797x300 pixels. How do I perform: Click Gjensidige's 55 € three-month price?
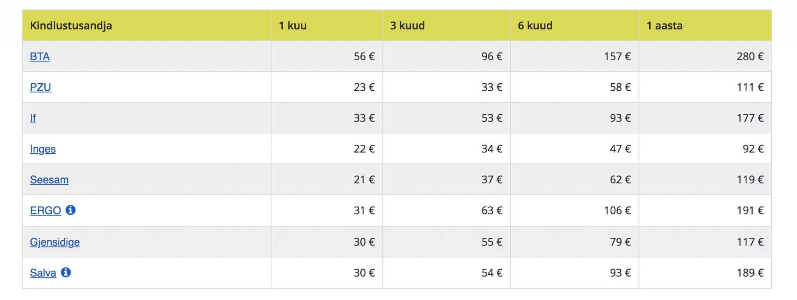[x=492, y=242]
